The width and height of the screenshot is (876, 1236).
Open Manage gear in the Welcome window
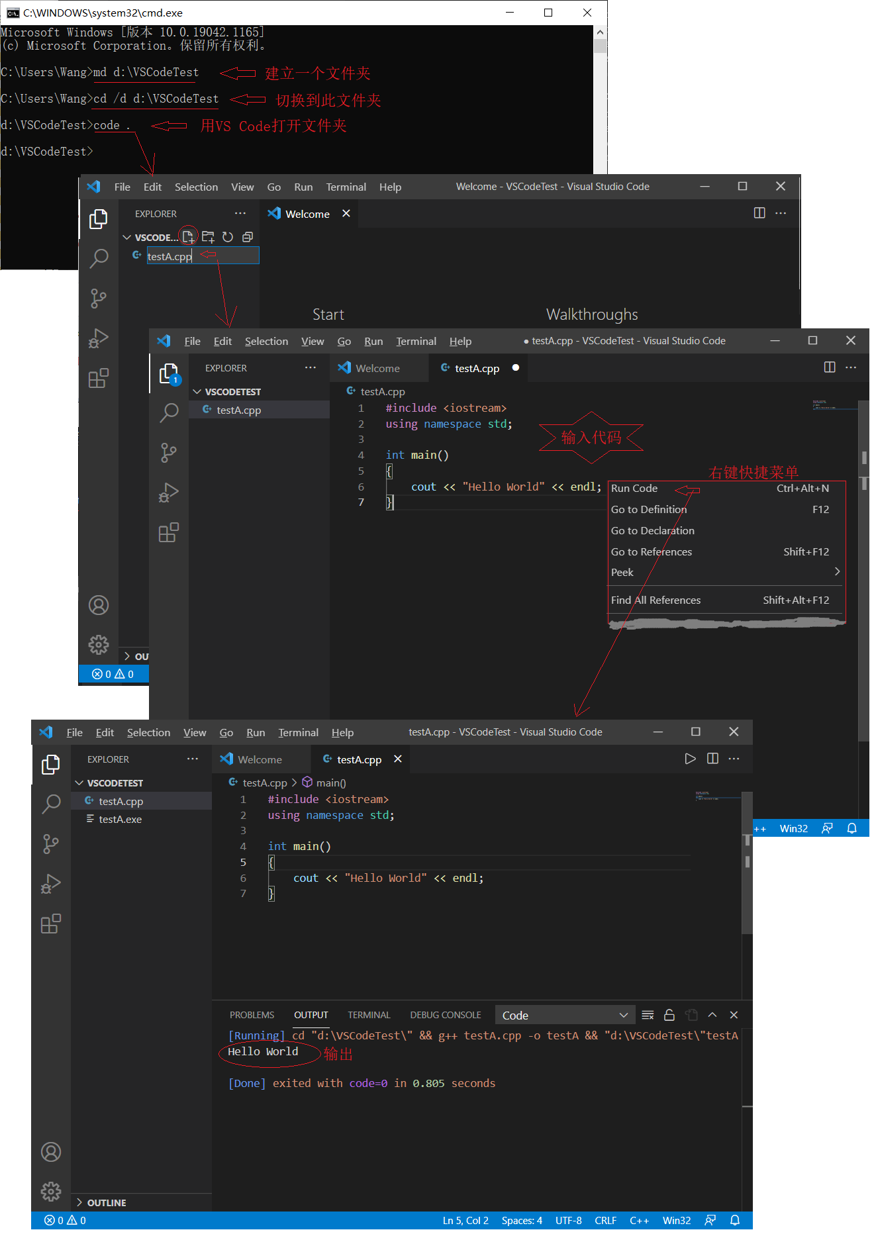(x=99, y=644)
